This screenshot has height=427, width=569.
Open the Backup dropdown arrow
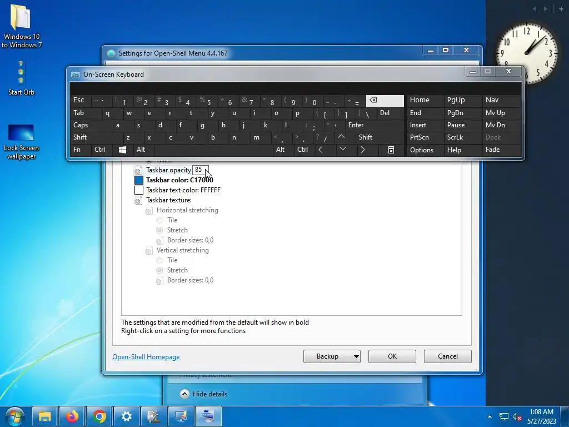(356, 356)
